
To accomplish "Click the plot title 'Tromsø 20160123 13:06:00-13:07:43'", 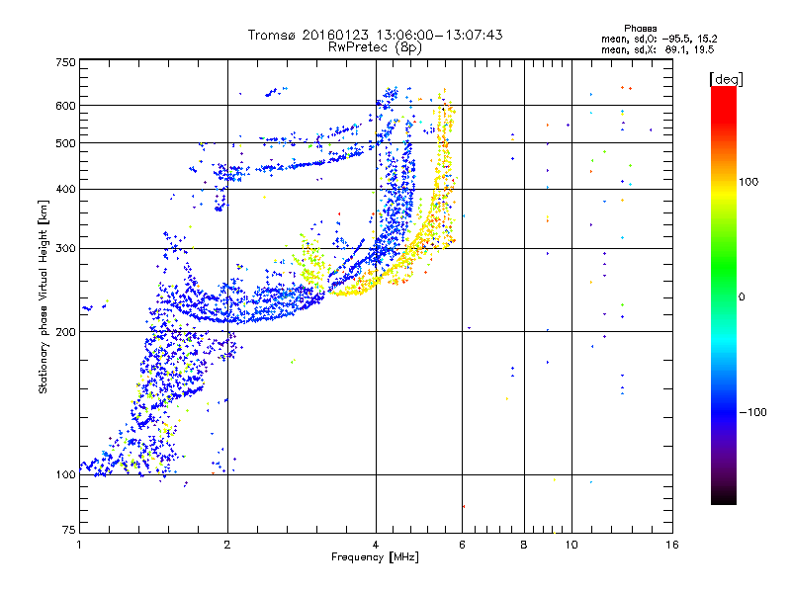I will click(x=375, y=35).
